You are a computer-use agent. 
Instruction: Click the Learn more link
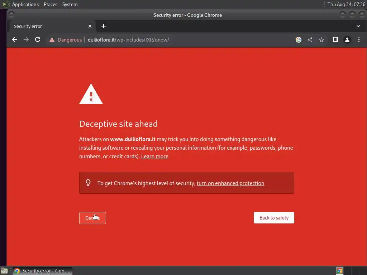point(155,156)
